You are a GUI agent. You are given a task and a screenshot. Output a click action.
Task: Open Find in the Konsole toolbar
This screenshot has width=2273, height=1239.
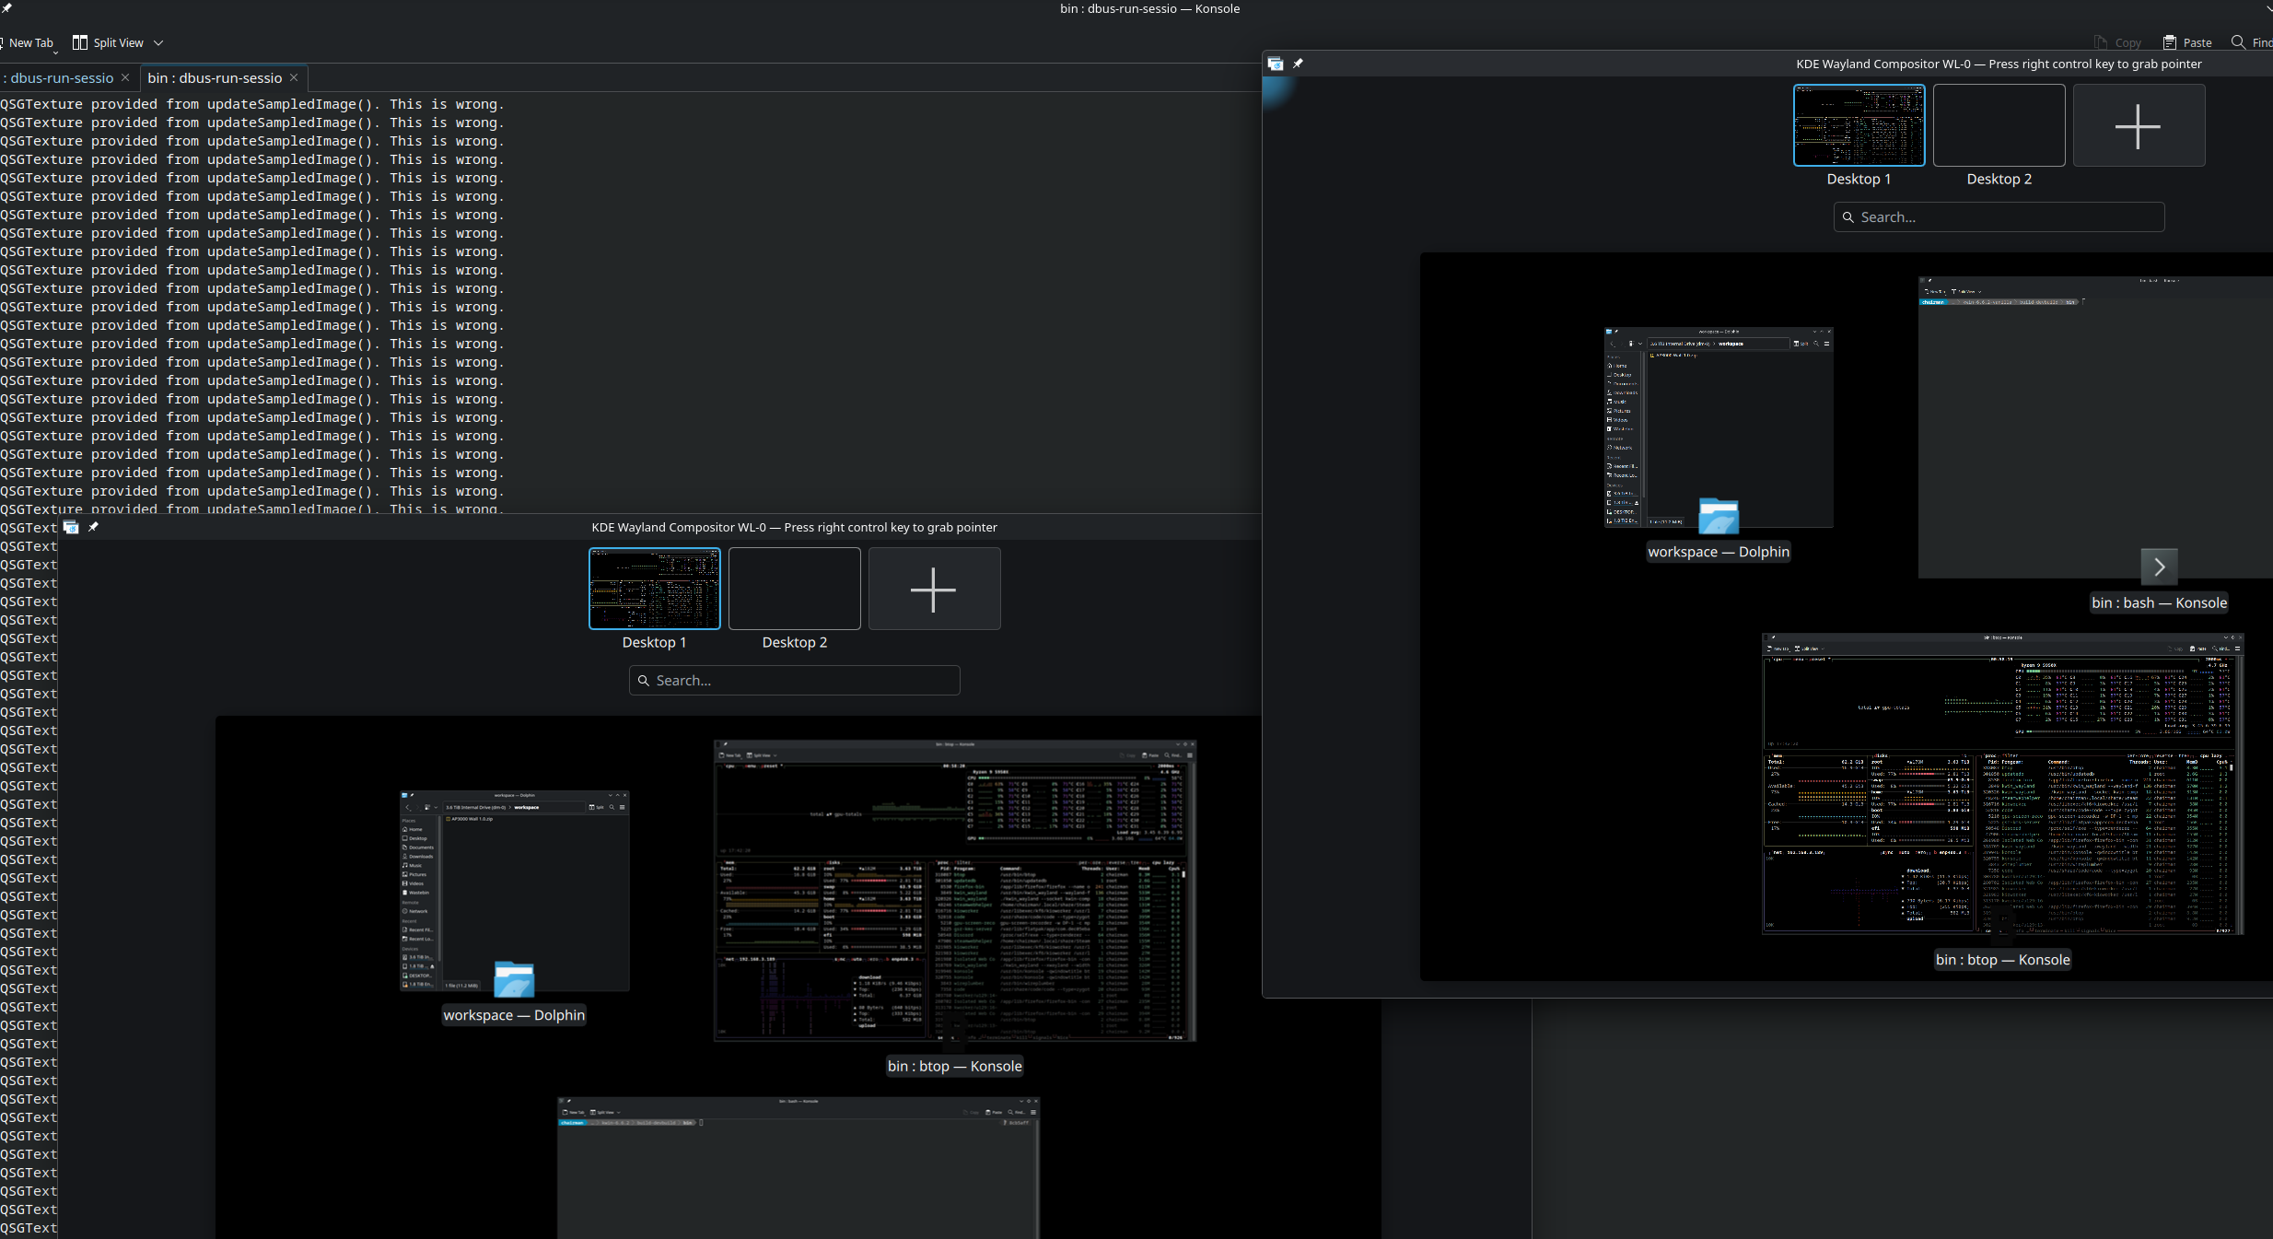[2251, 42]
